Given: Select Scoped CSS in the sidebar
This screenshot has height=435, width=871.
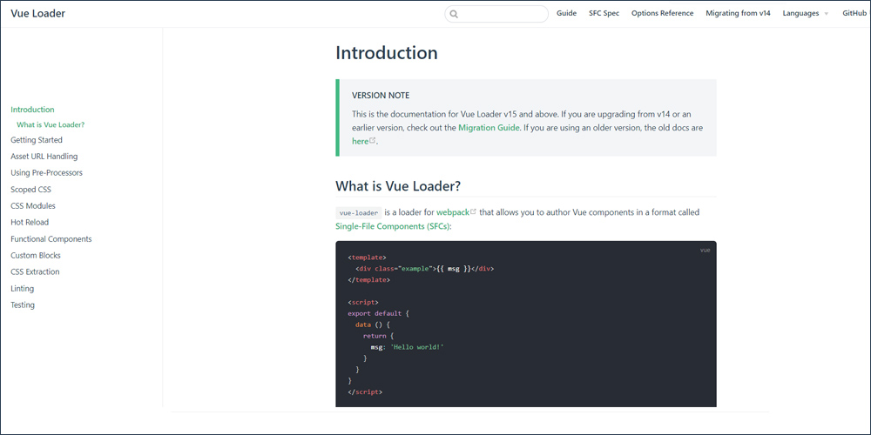Looking at the screenshot, I should click(30, 190).
